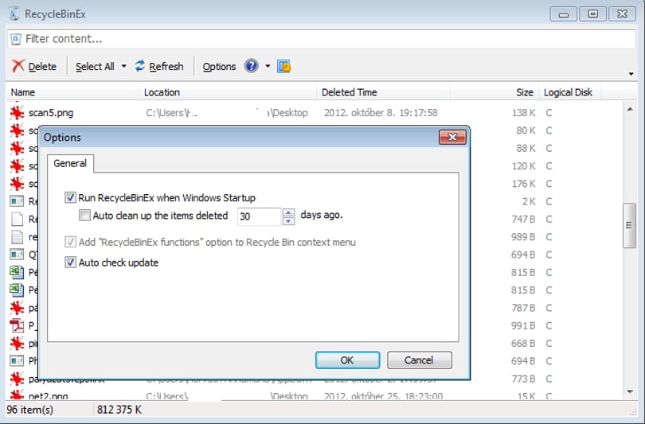
Task: Decrease days value with down spinner
Action: click(289, 221)
